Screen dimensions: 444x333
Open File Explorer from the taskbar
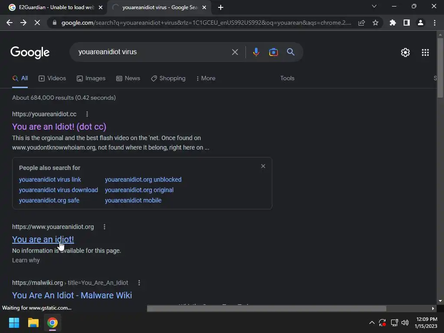(x=33, y=323)
